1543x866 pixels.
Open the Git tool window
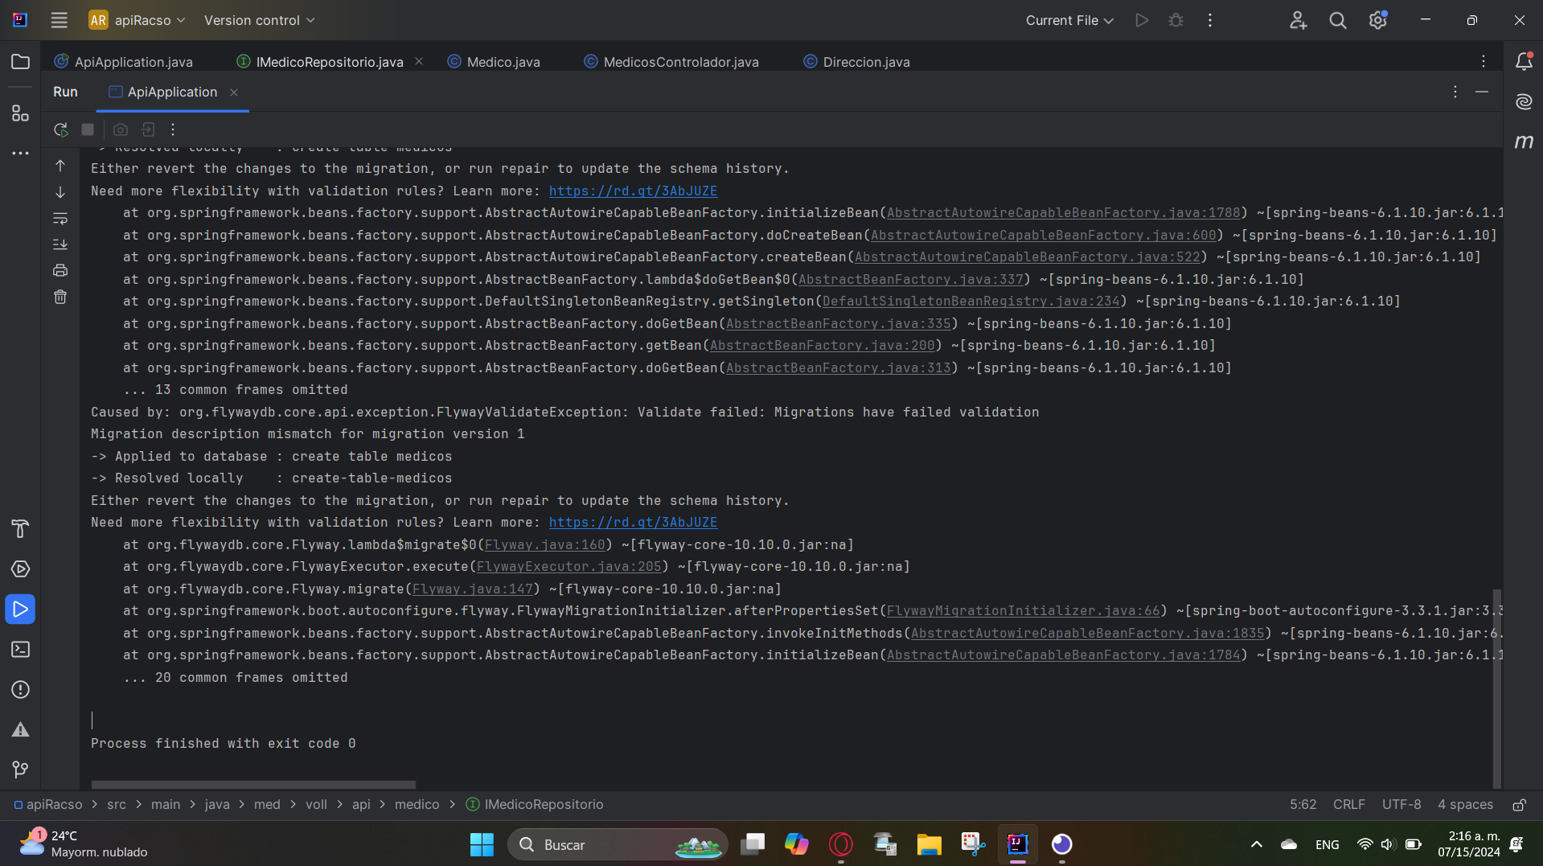pos(20,770)
